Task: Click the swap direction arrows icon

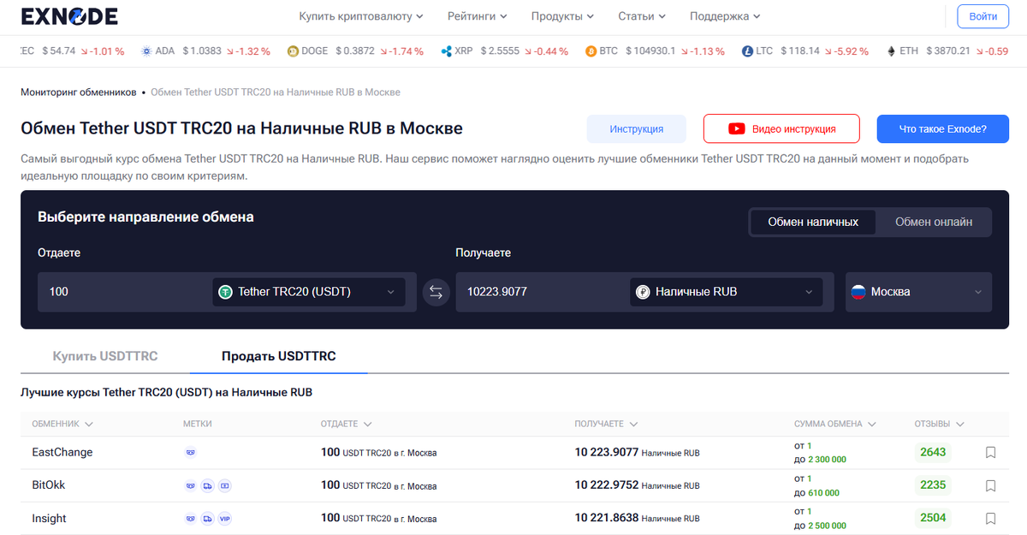Action: click(x=436, y=292)
